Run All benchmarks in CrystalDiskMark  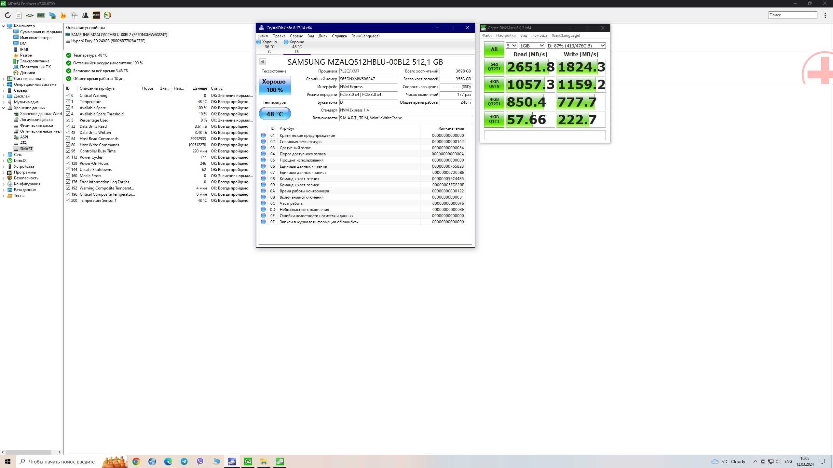pyautogui.click(x=494, y=49)
